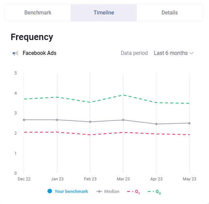Click the Median data point for Feb 23

click(90, 122)
